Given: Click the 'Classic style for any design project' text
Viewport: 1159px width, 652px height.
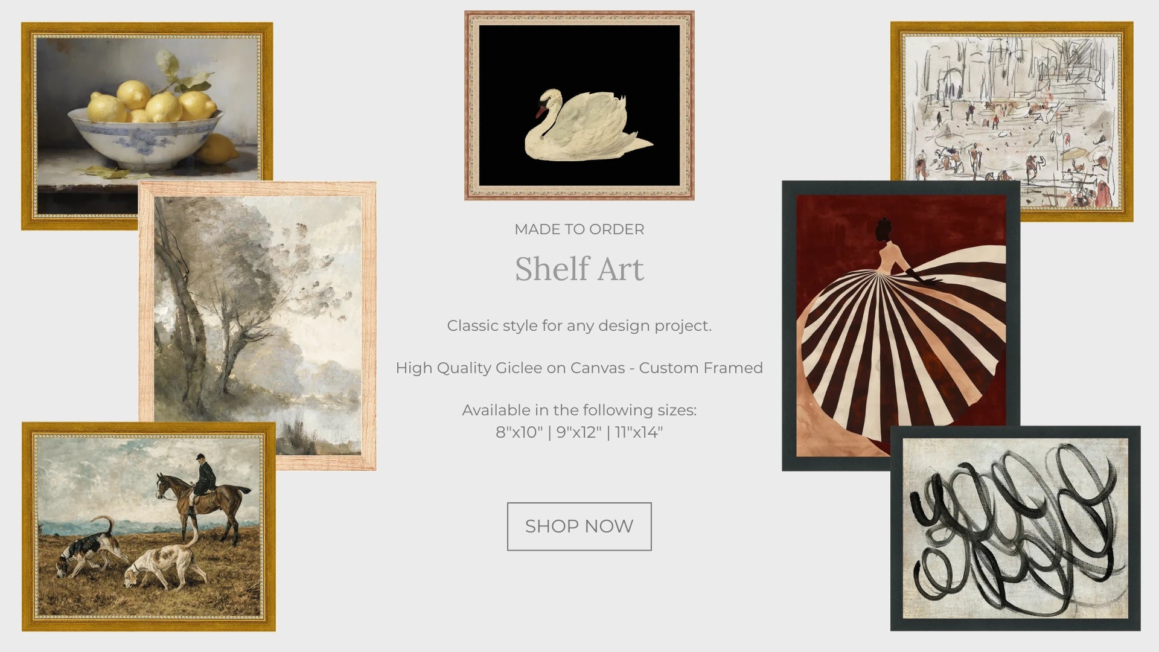Looking at the screenshot, I should [x=579, y=326].
